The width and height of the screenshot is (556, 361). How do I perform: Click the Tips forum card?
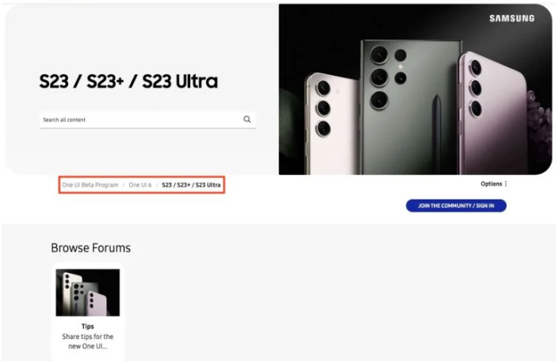click(88, 312)
